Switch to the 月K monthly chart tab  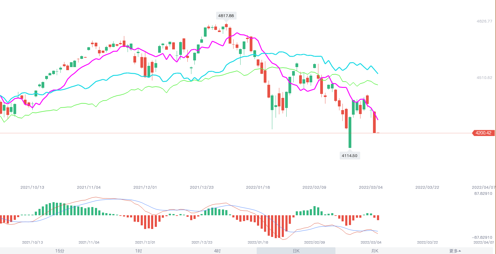tap(375, 251)
